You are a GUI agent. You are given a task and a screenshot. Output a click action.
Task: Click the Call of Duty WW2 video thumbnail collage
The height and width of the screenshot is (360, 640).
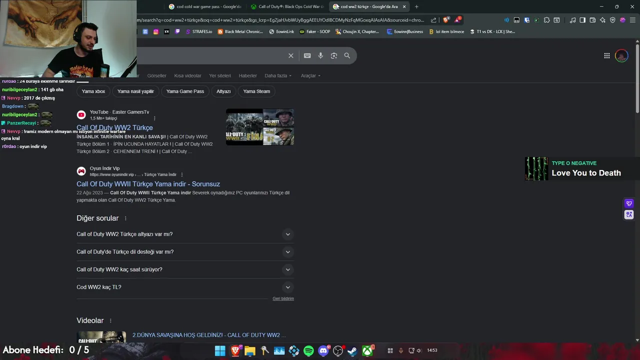tap(259, 127)
